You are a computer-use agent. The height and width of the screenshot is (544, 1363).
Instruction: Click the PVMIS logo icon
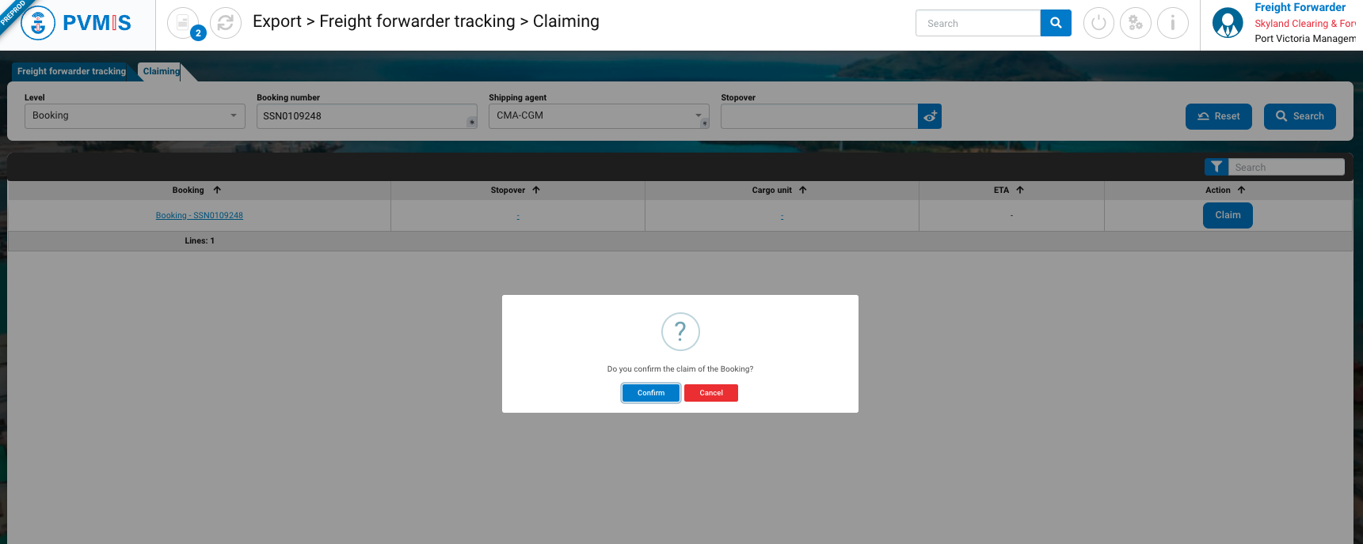(38, 23)
